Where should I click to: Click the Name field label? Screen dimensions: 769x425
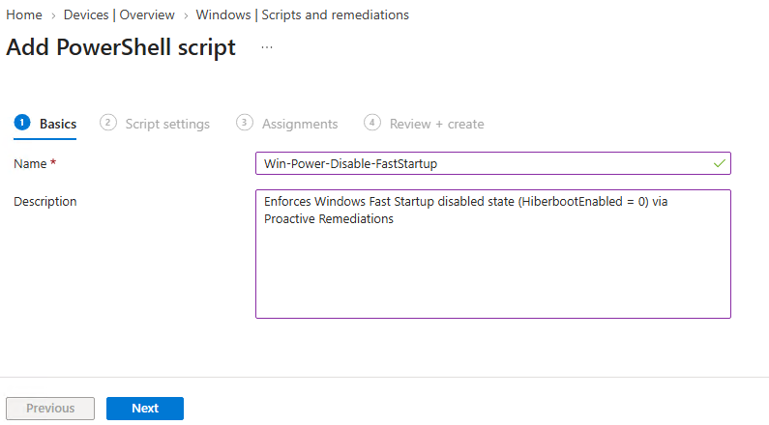point(35,163)
